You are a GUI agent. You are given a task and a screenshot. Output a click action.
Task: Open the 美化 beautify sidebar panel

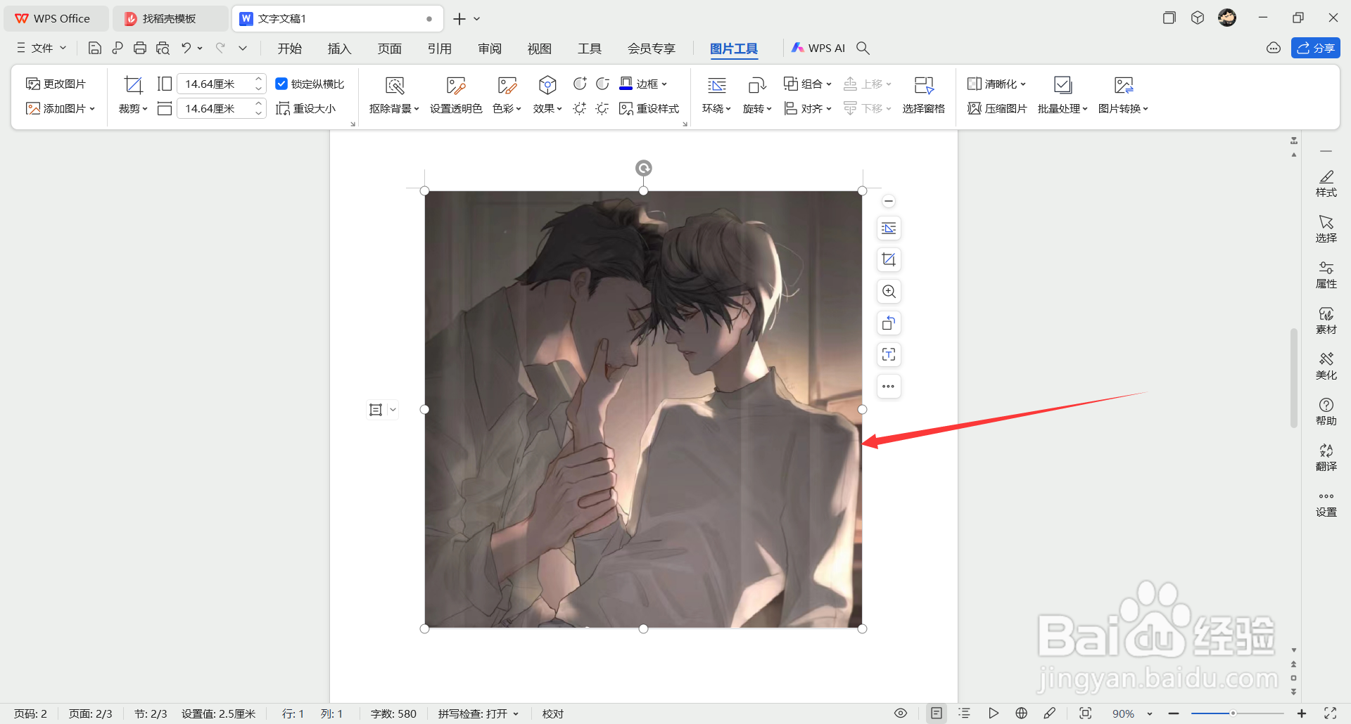(x=1326, y=366)
